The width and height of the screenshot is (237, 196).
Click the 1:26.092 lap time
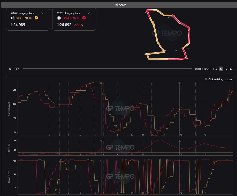pyautogui.click(x=64, y=25)
